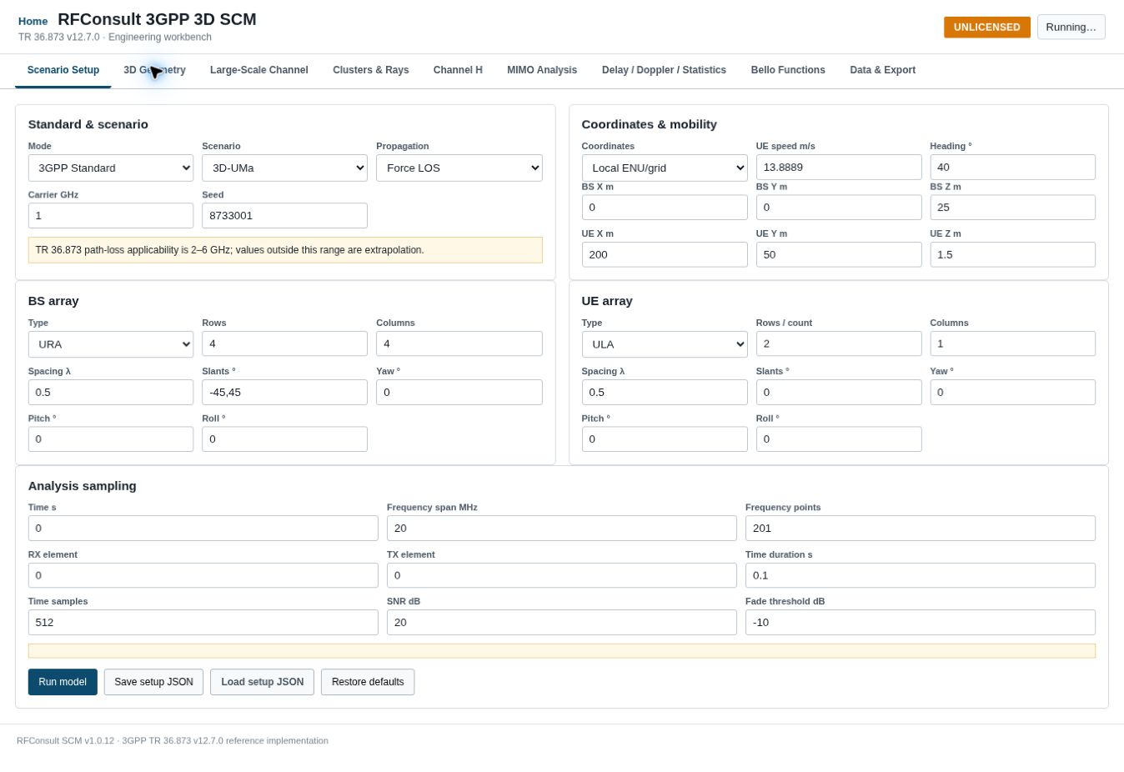
Task: Go to the Clusters & Rays tab
Action: [x=371, y=70]
